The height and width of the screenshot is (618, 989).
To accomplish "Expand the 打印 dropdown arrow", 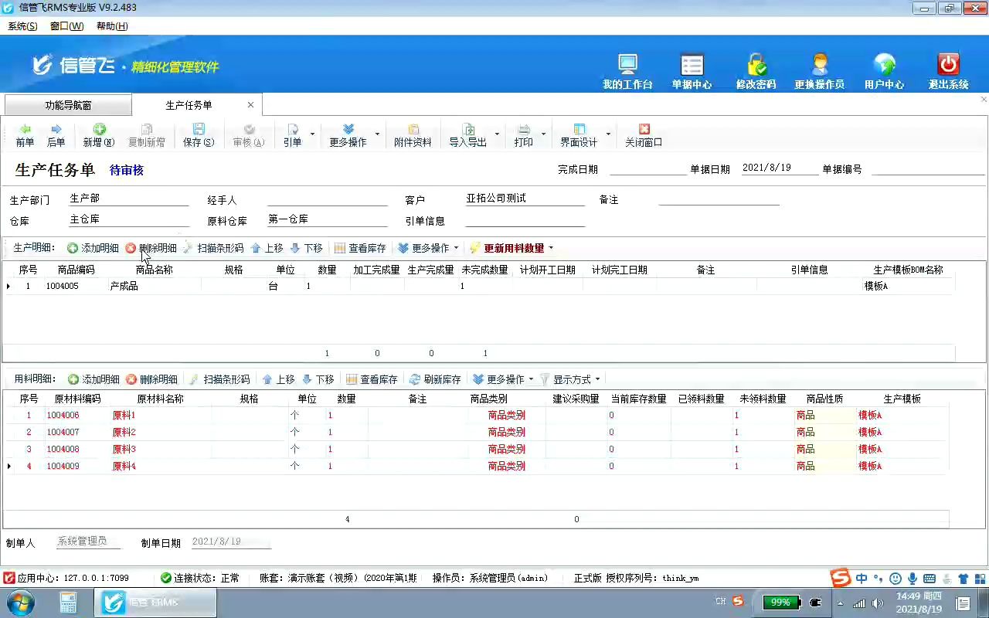I will [x=543, y=134].
